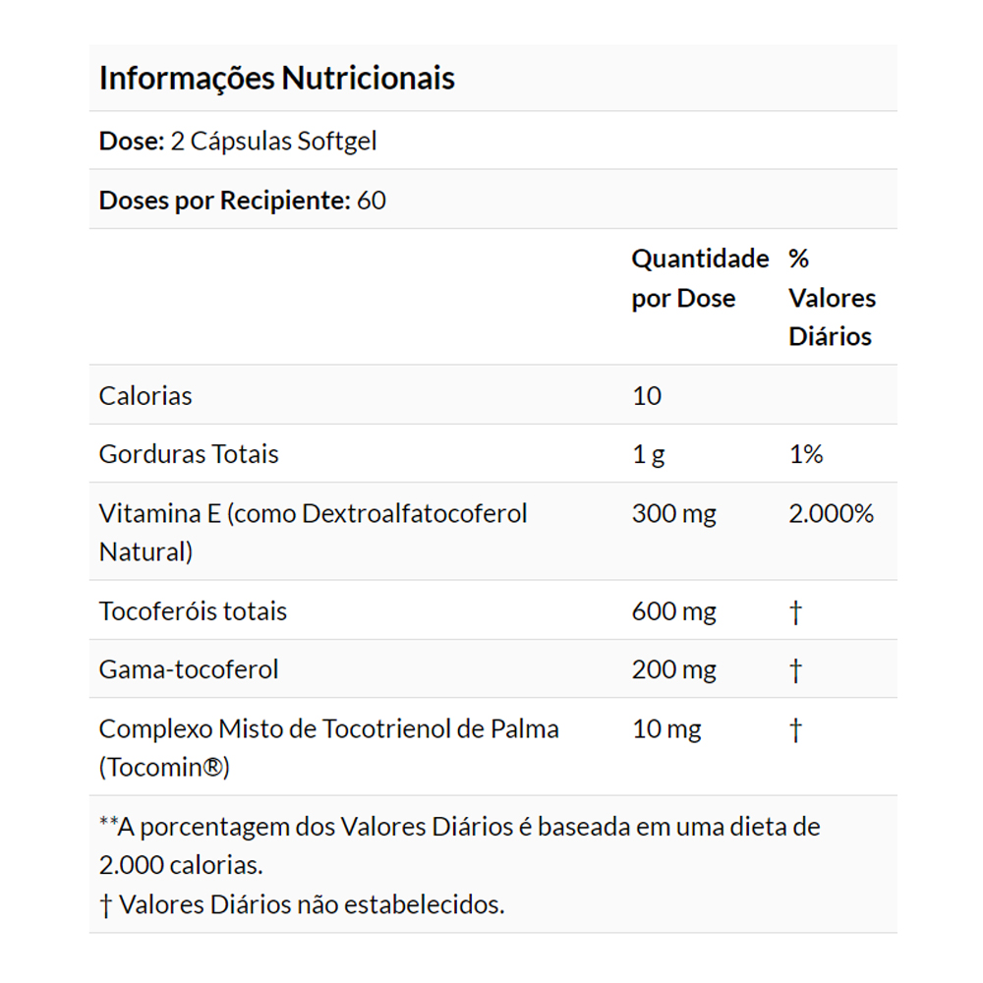Select the Tocoferóis totais row label

tap(193, 610)
